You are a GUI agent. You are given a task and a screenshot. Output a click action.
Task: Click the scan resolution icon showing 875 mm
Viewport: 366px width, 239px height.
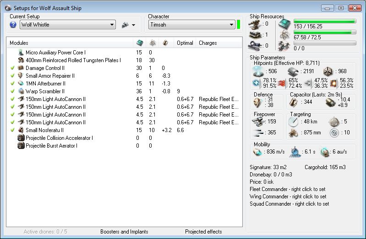coord(294,133)
